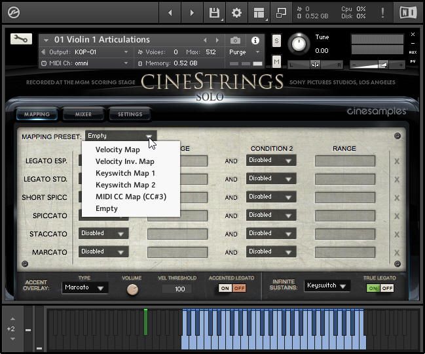The height and width of the screenshot is (354, 425).
Task: Remove the Marcato mapping with X
Action: click(397, 253)
